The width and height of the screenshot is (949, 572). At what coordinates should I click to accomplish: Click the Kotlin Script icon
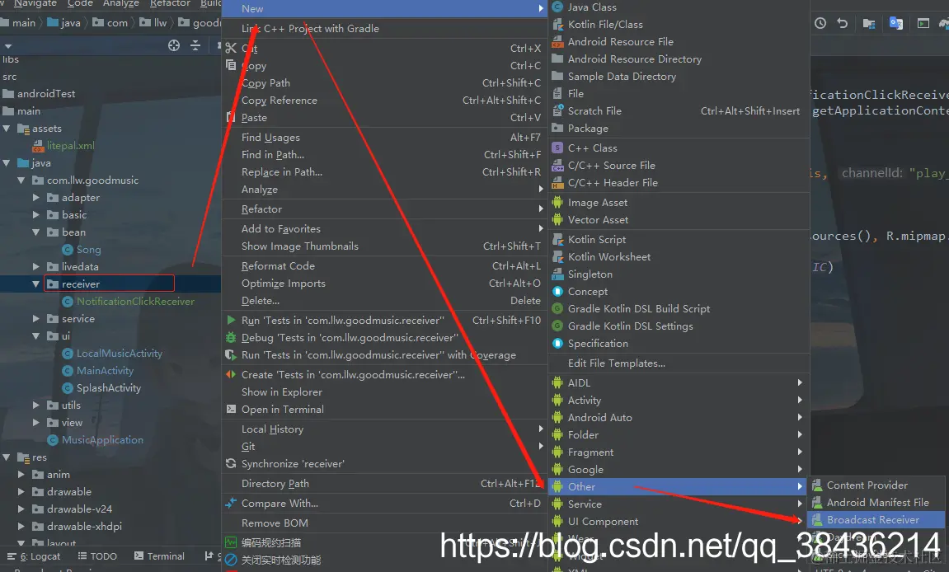pyautogui.click(x=557, y=240)
